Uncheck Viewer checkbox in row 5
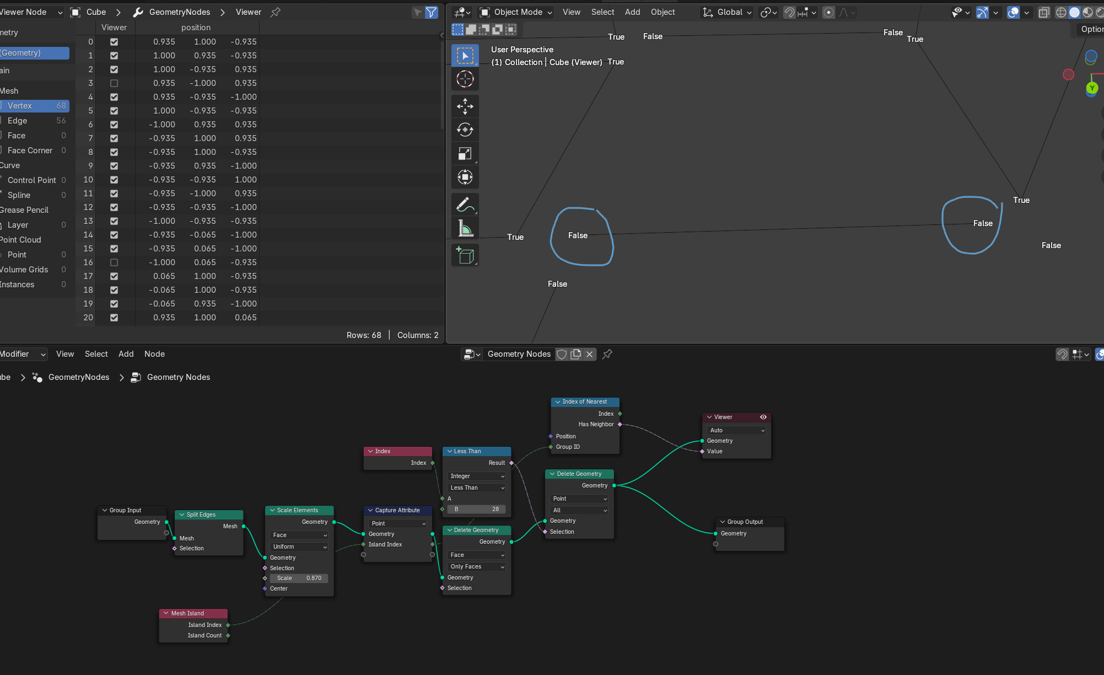 click(x=114, y=111)
